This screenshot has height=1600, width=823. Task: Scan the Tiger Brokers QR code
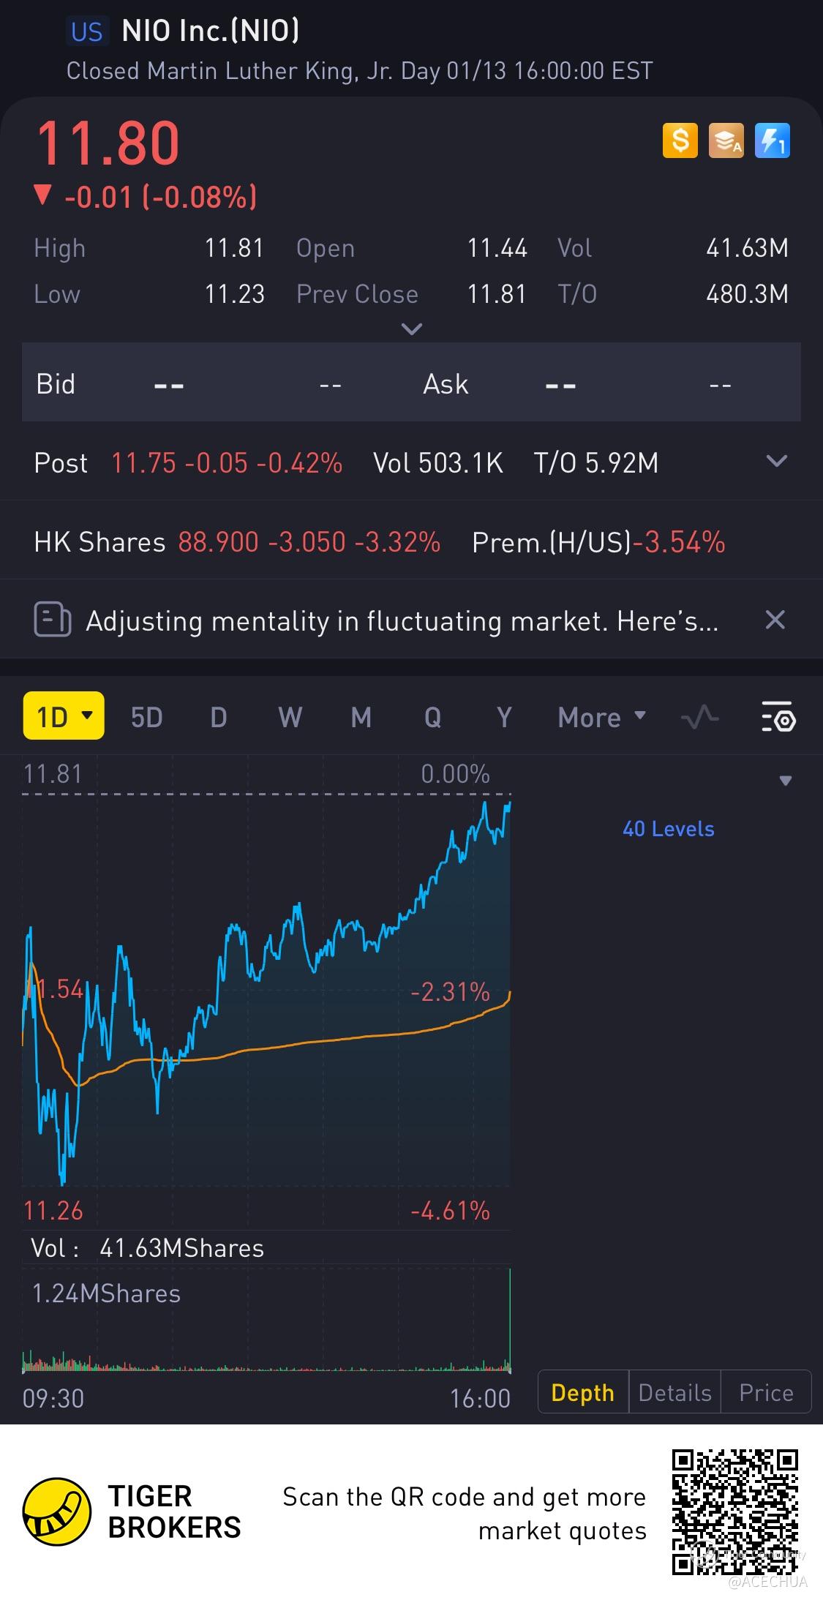coord(734,1511)
